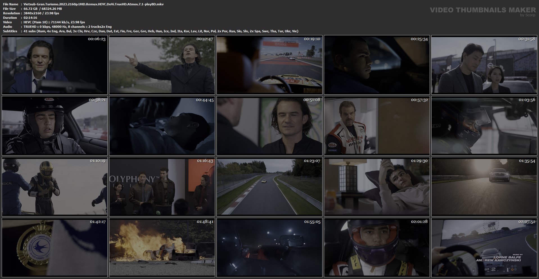Click the burning car frame at 01:48:41

pyautogui.click(x=162, y=248)
